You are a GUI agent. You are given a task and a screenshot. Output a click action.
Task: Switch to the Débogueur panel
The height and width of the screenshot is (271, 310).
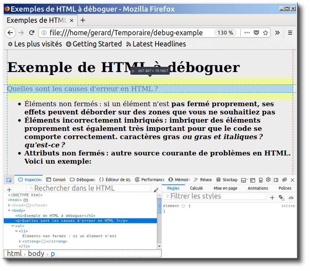pos(82,179)
